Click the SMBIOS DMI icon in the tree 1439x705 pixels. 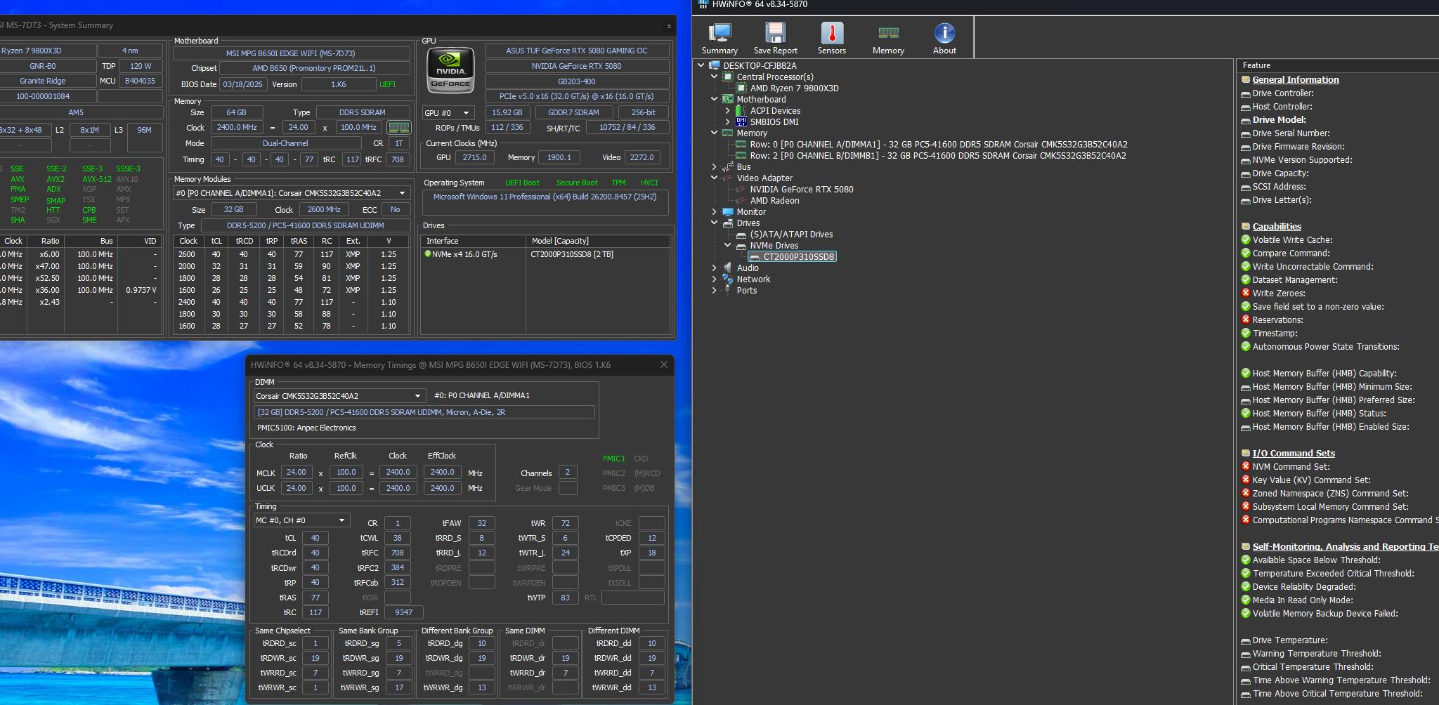click(x=741, y=122)
